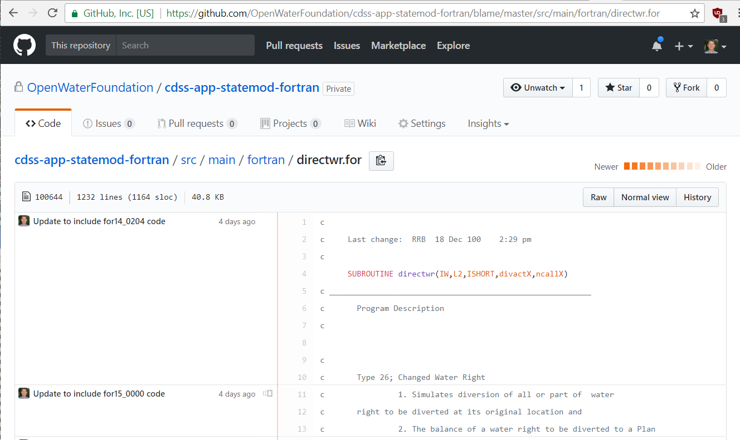Viewport: 740px width, 440px height.
Task: Click the Private repository badge
Action: [x=339, y=89]
